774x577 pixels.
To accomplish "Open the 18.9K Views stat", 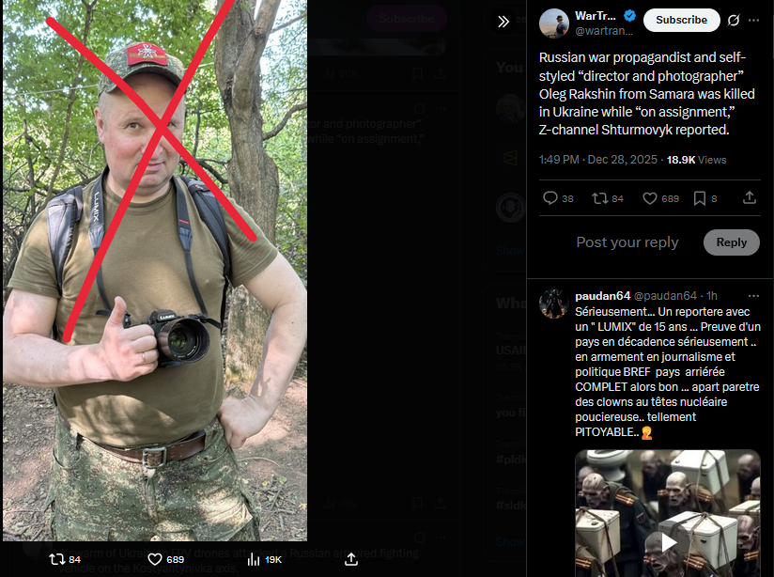I will tap(696, 160).
